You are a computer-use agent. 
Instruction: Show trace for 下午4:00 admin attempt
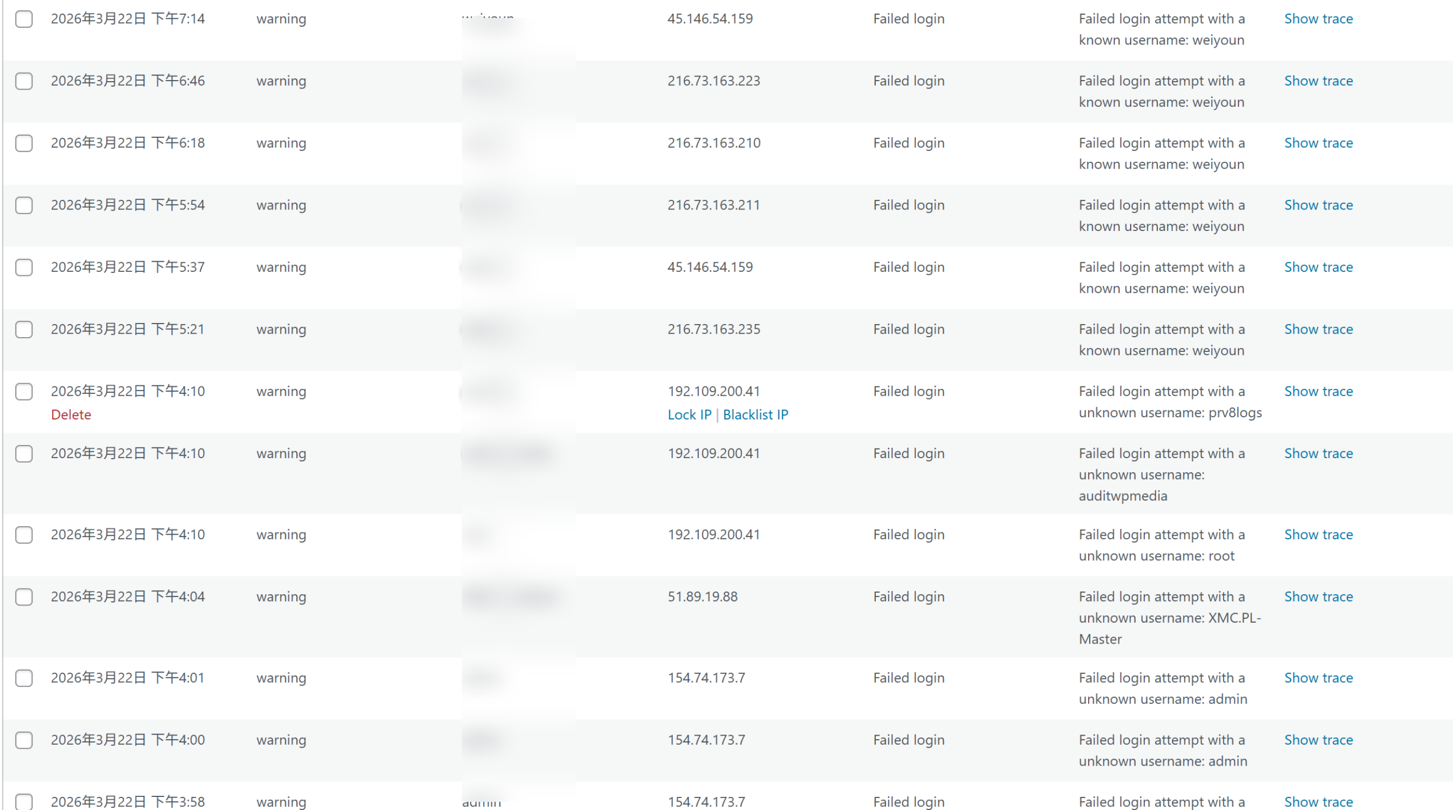tap(1318, 740)
